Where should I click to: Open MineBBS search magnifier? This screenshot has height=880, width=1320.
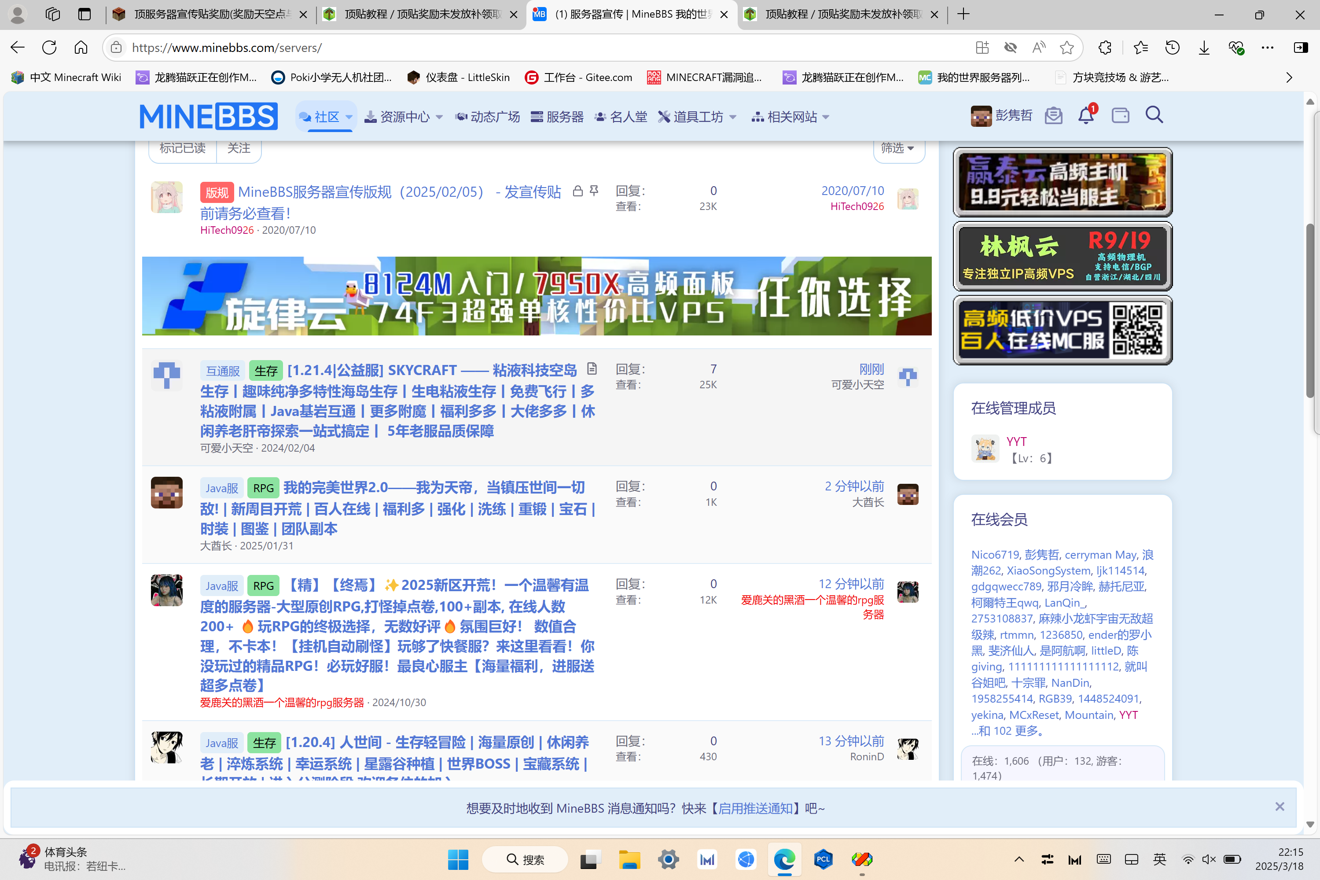1154,115
